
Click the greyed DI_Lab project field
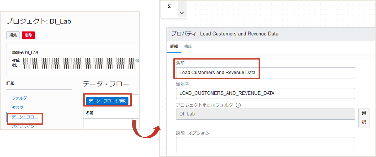tap(265, 114)
